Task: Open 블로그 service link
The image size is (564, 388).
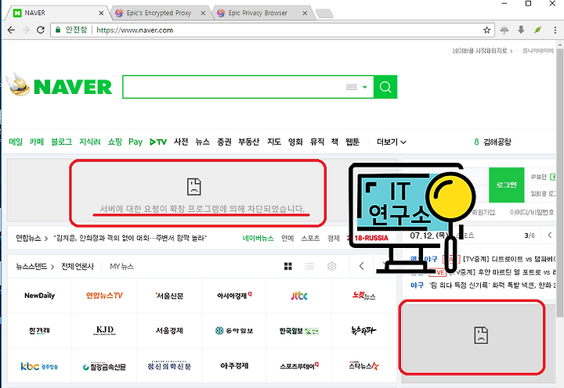Action: [62, 142]
